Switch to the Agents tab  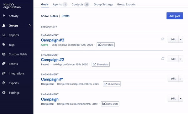[60, 4]
